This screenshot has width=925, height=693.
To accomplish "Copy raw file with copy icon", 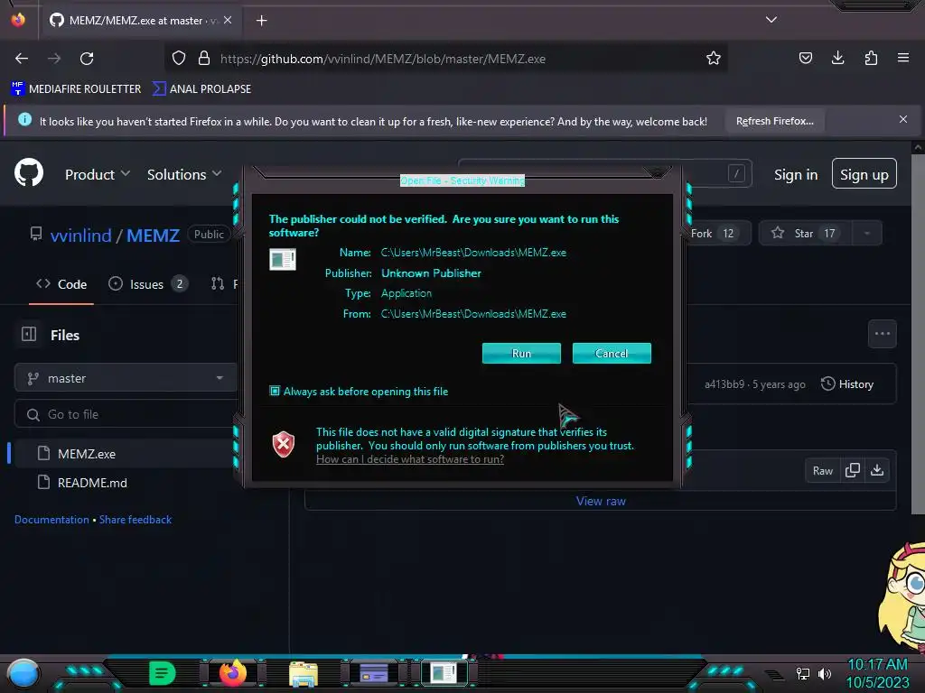I will [x=852, y=470].
